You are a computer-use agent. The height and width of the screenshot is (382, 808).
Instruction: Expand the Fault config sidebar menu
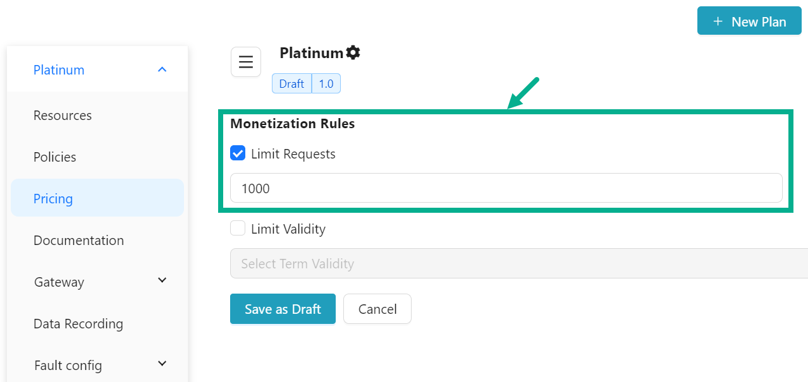[162, 364]
